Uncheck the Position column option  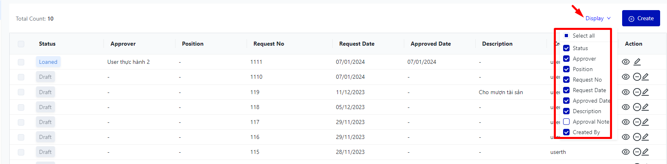pos(566,69)
